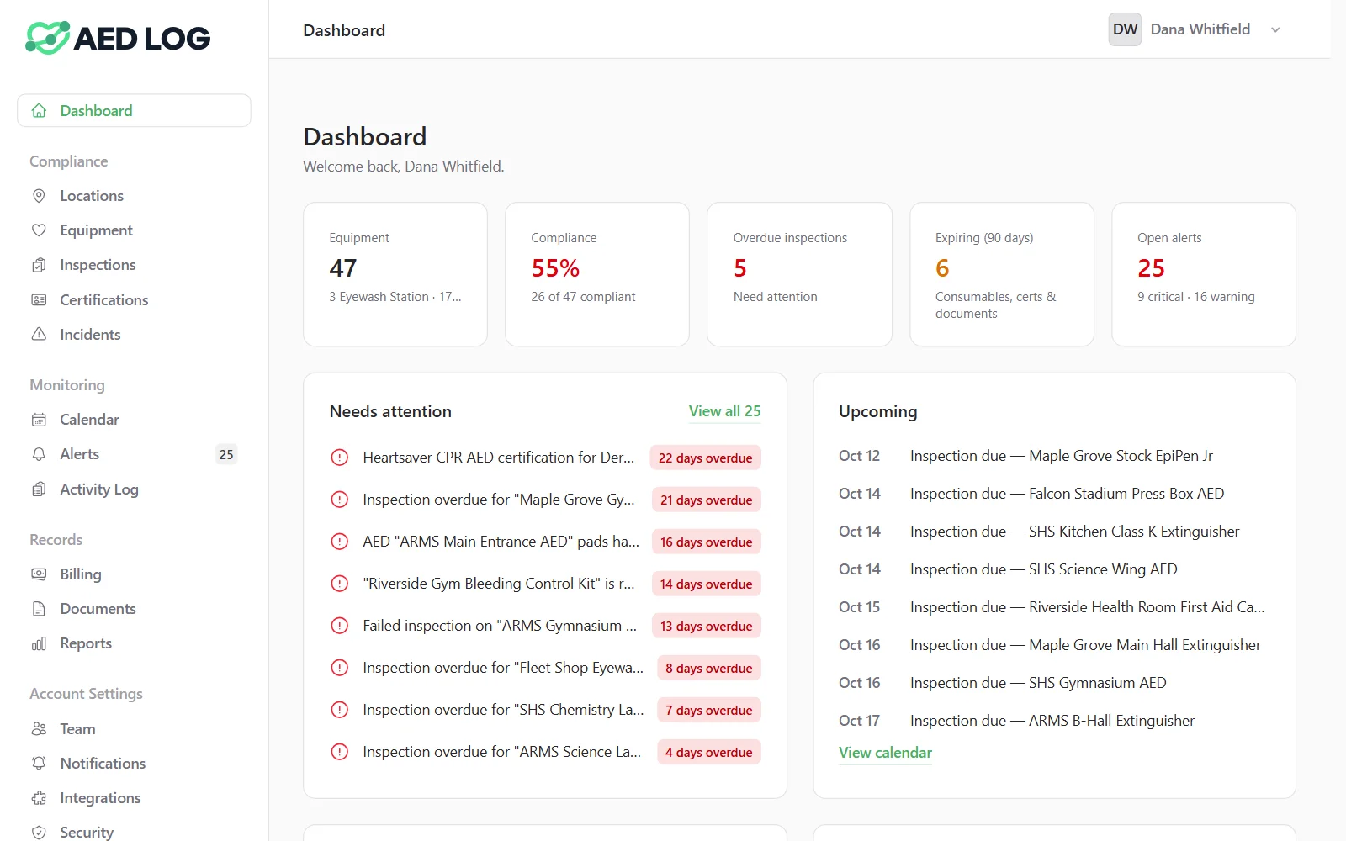
Task: Open the Open alerts summary card
Action: [x=1204, y=274]
